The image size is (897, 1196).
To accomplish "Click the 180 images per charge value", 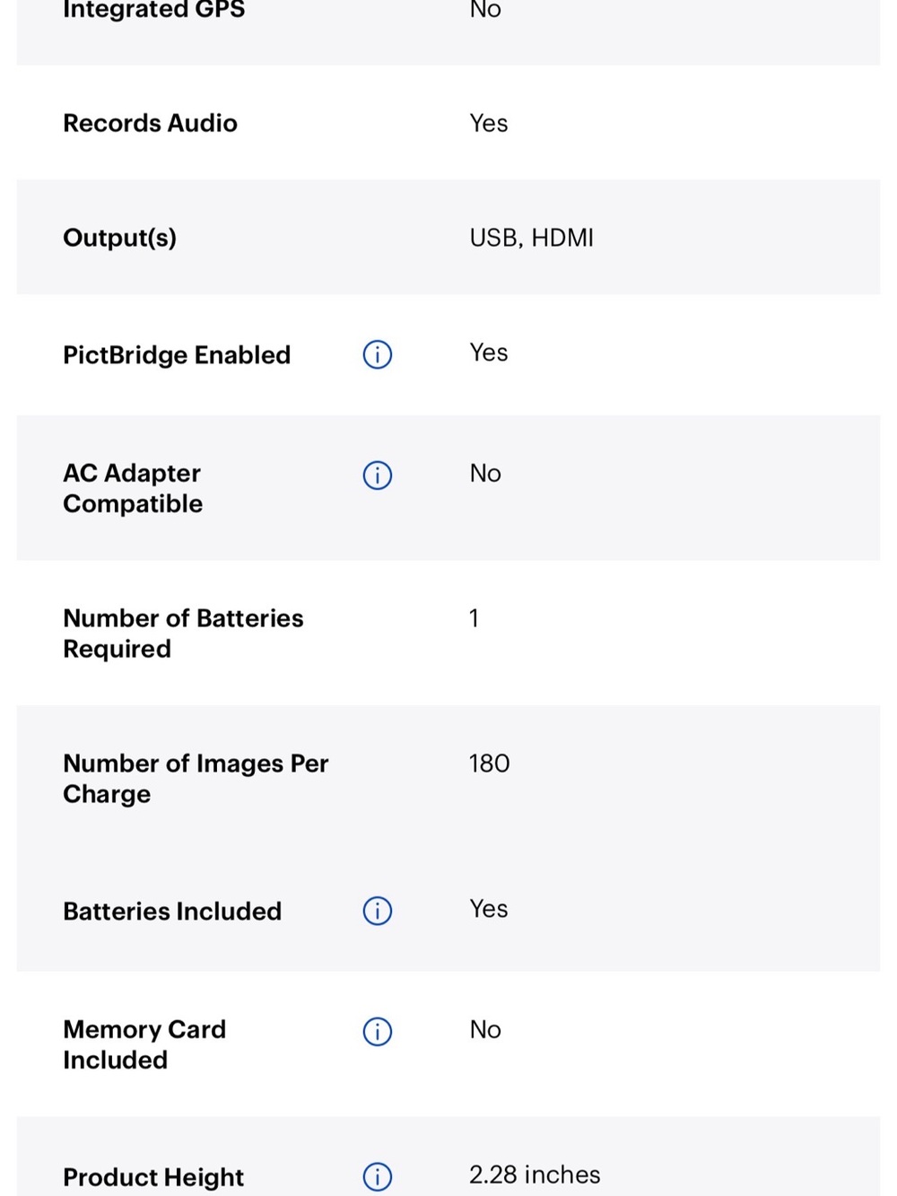I will click(x=489, y=764).
